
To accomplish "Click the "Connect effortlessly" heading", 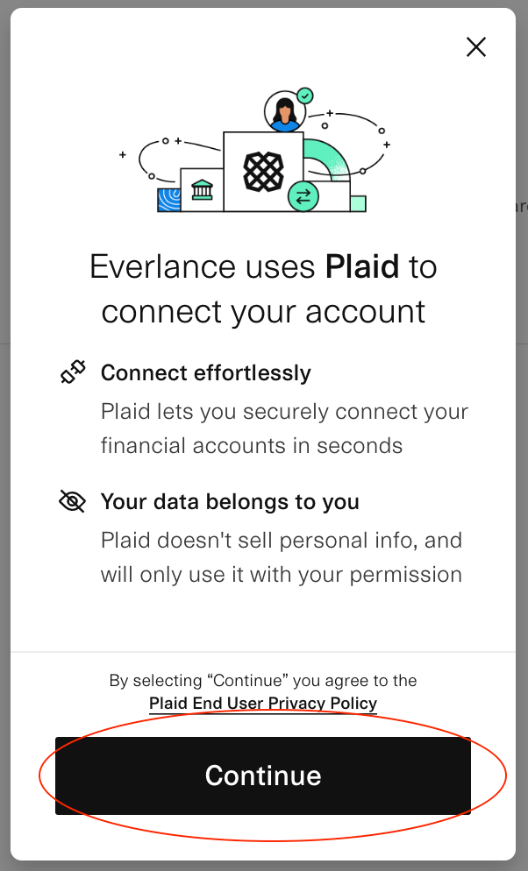I will click(x=206, y=373).
